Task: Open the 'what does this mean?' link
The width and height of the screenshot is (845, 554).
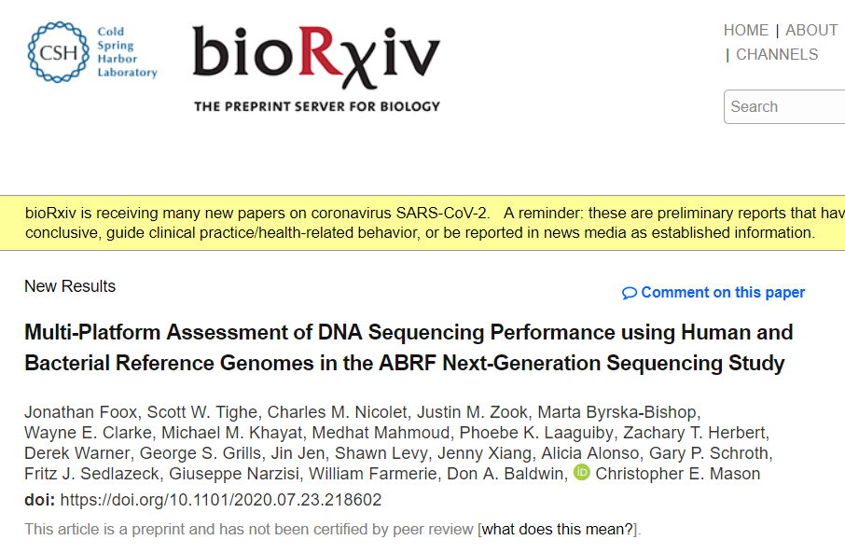Action: tap(557, 529)
